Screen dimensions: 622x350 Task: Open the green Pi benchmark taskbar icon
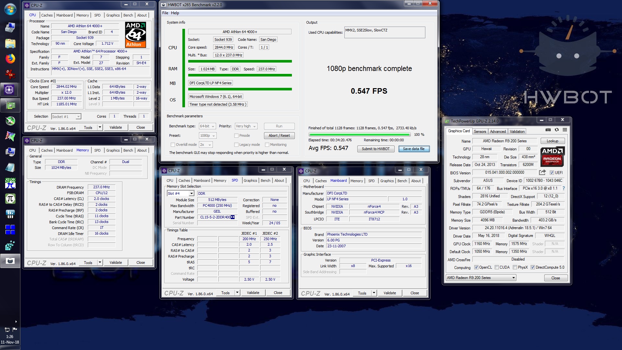pyautogui.click(x=10, y=199)
